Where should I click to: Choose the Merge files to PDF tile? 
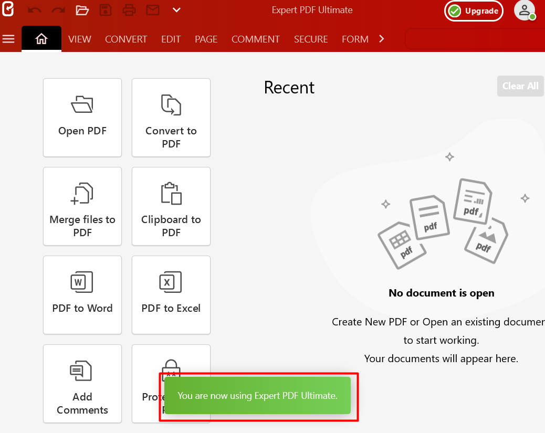[82, 206]
